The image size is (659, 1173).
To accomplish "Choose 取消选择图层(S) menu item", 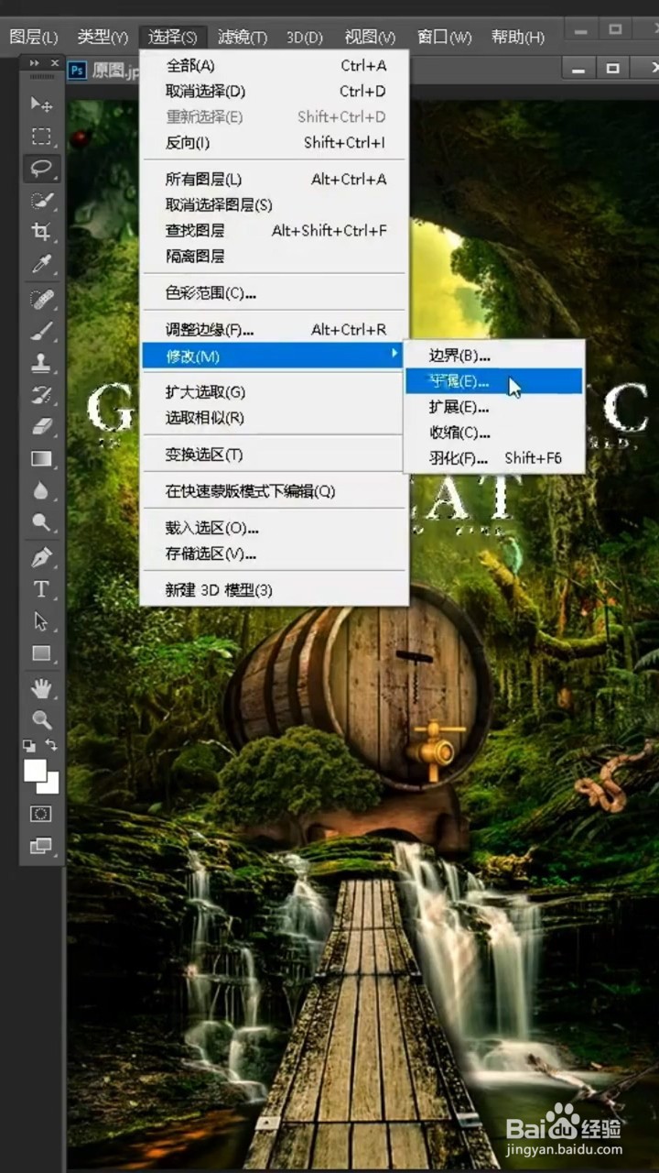I will point(275,205).
